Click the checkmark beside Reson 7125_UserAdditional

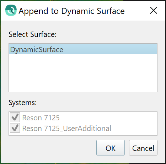[15, 128]
